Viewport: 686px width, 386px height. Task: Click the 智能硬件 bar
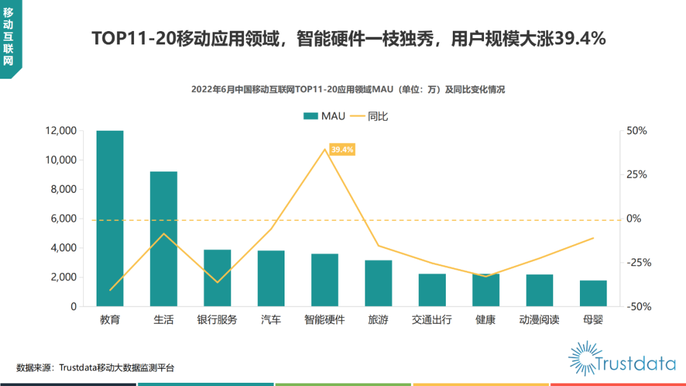point(325,280)
